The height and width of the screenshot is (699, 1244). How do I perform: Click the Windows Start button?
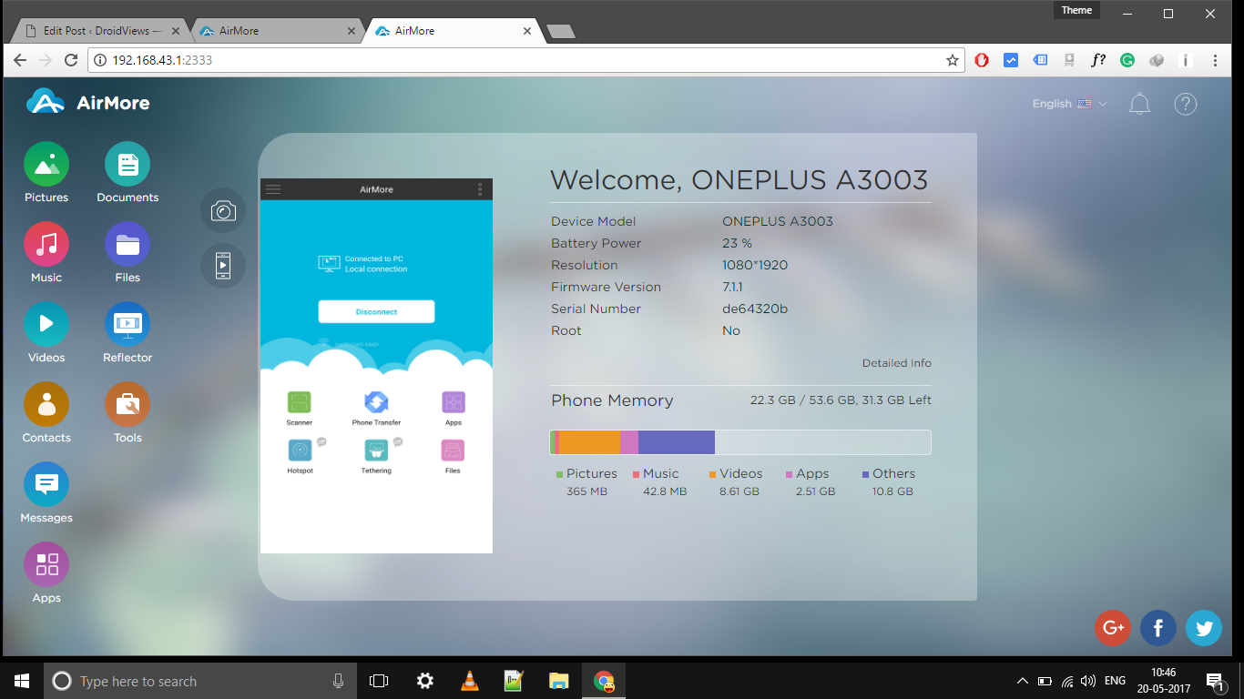click(22, 681)
